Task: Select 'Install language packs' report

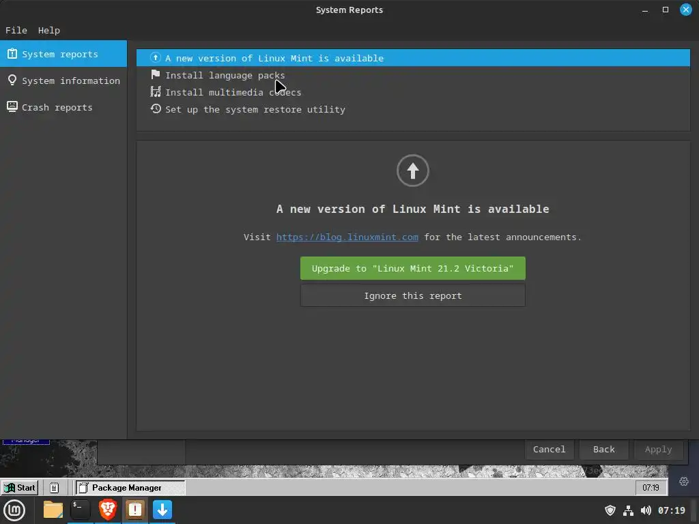Action: (x=413, y=75)
